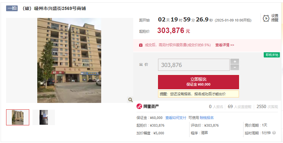Click the 一拍 auction round badge
Viewport: 283px width, 143px height.
pyautogui.click(x=12, y=8)
